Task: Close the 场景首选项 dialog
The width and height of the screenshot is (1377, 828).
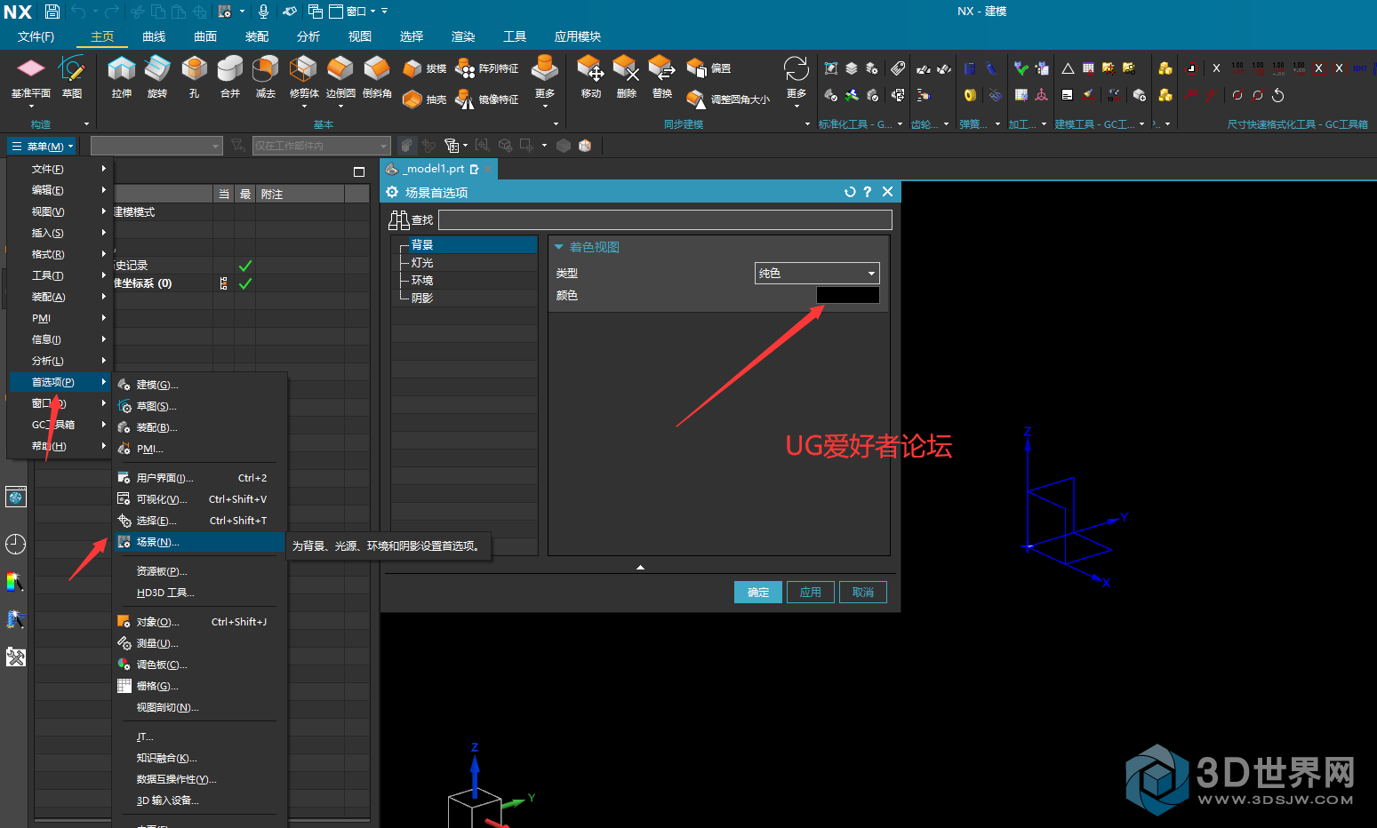Action: [887, 192]
